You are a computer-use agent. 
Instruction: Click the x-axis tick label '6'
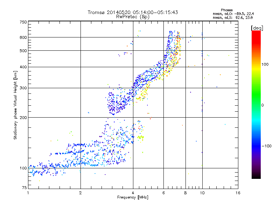click(x=163, y=193)
